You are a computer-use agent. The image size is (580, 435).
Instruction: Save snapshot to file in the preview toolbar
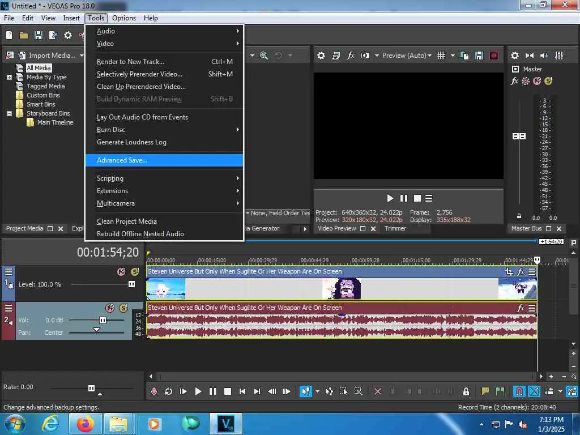point(479,56)
